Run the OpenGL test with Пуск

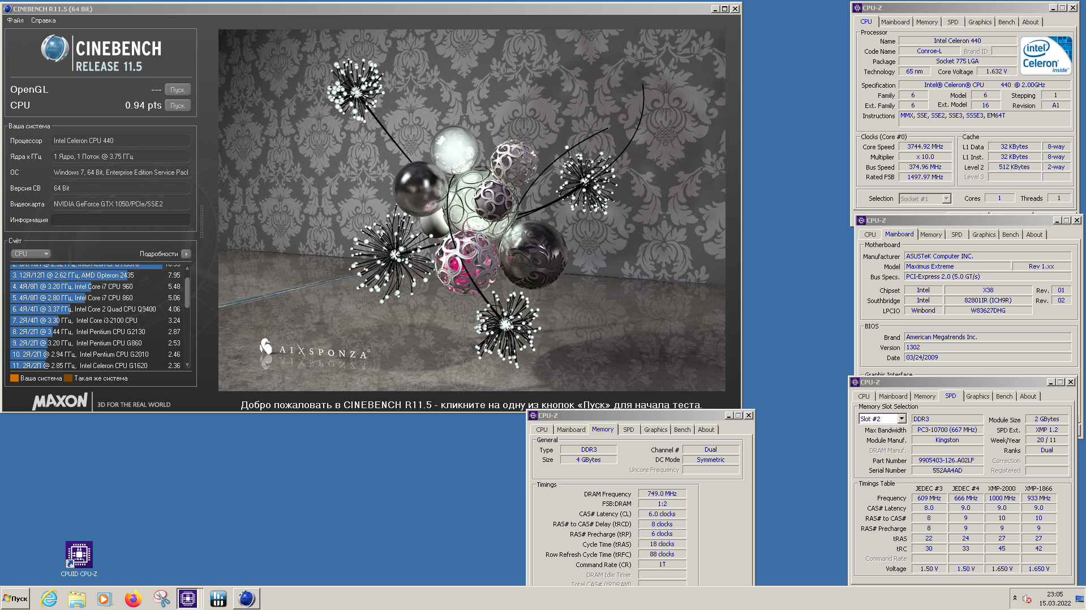[178, 90]
